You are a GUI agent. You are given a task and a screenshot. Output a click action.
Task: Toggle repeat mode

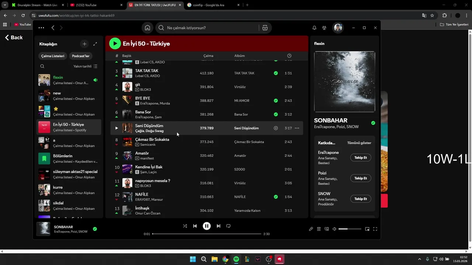pyautogui.click(x=228, y=226)
